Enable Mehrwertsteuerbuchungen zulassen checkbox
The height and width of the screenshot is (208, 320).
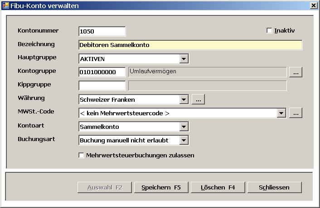[x=82, y=156]
